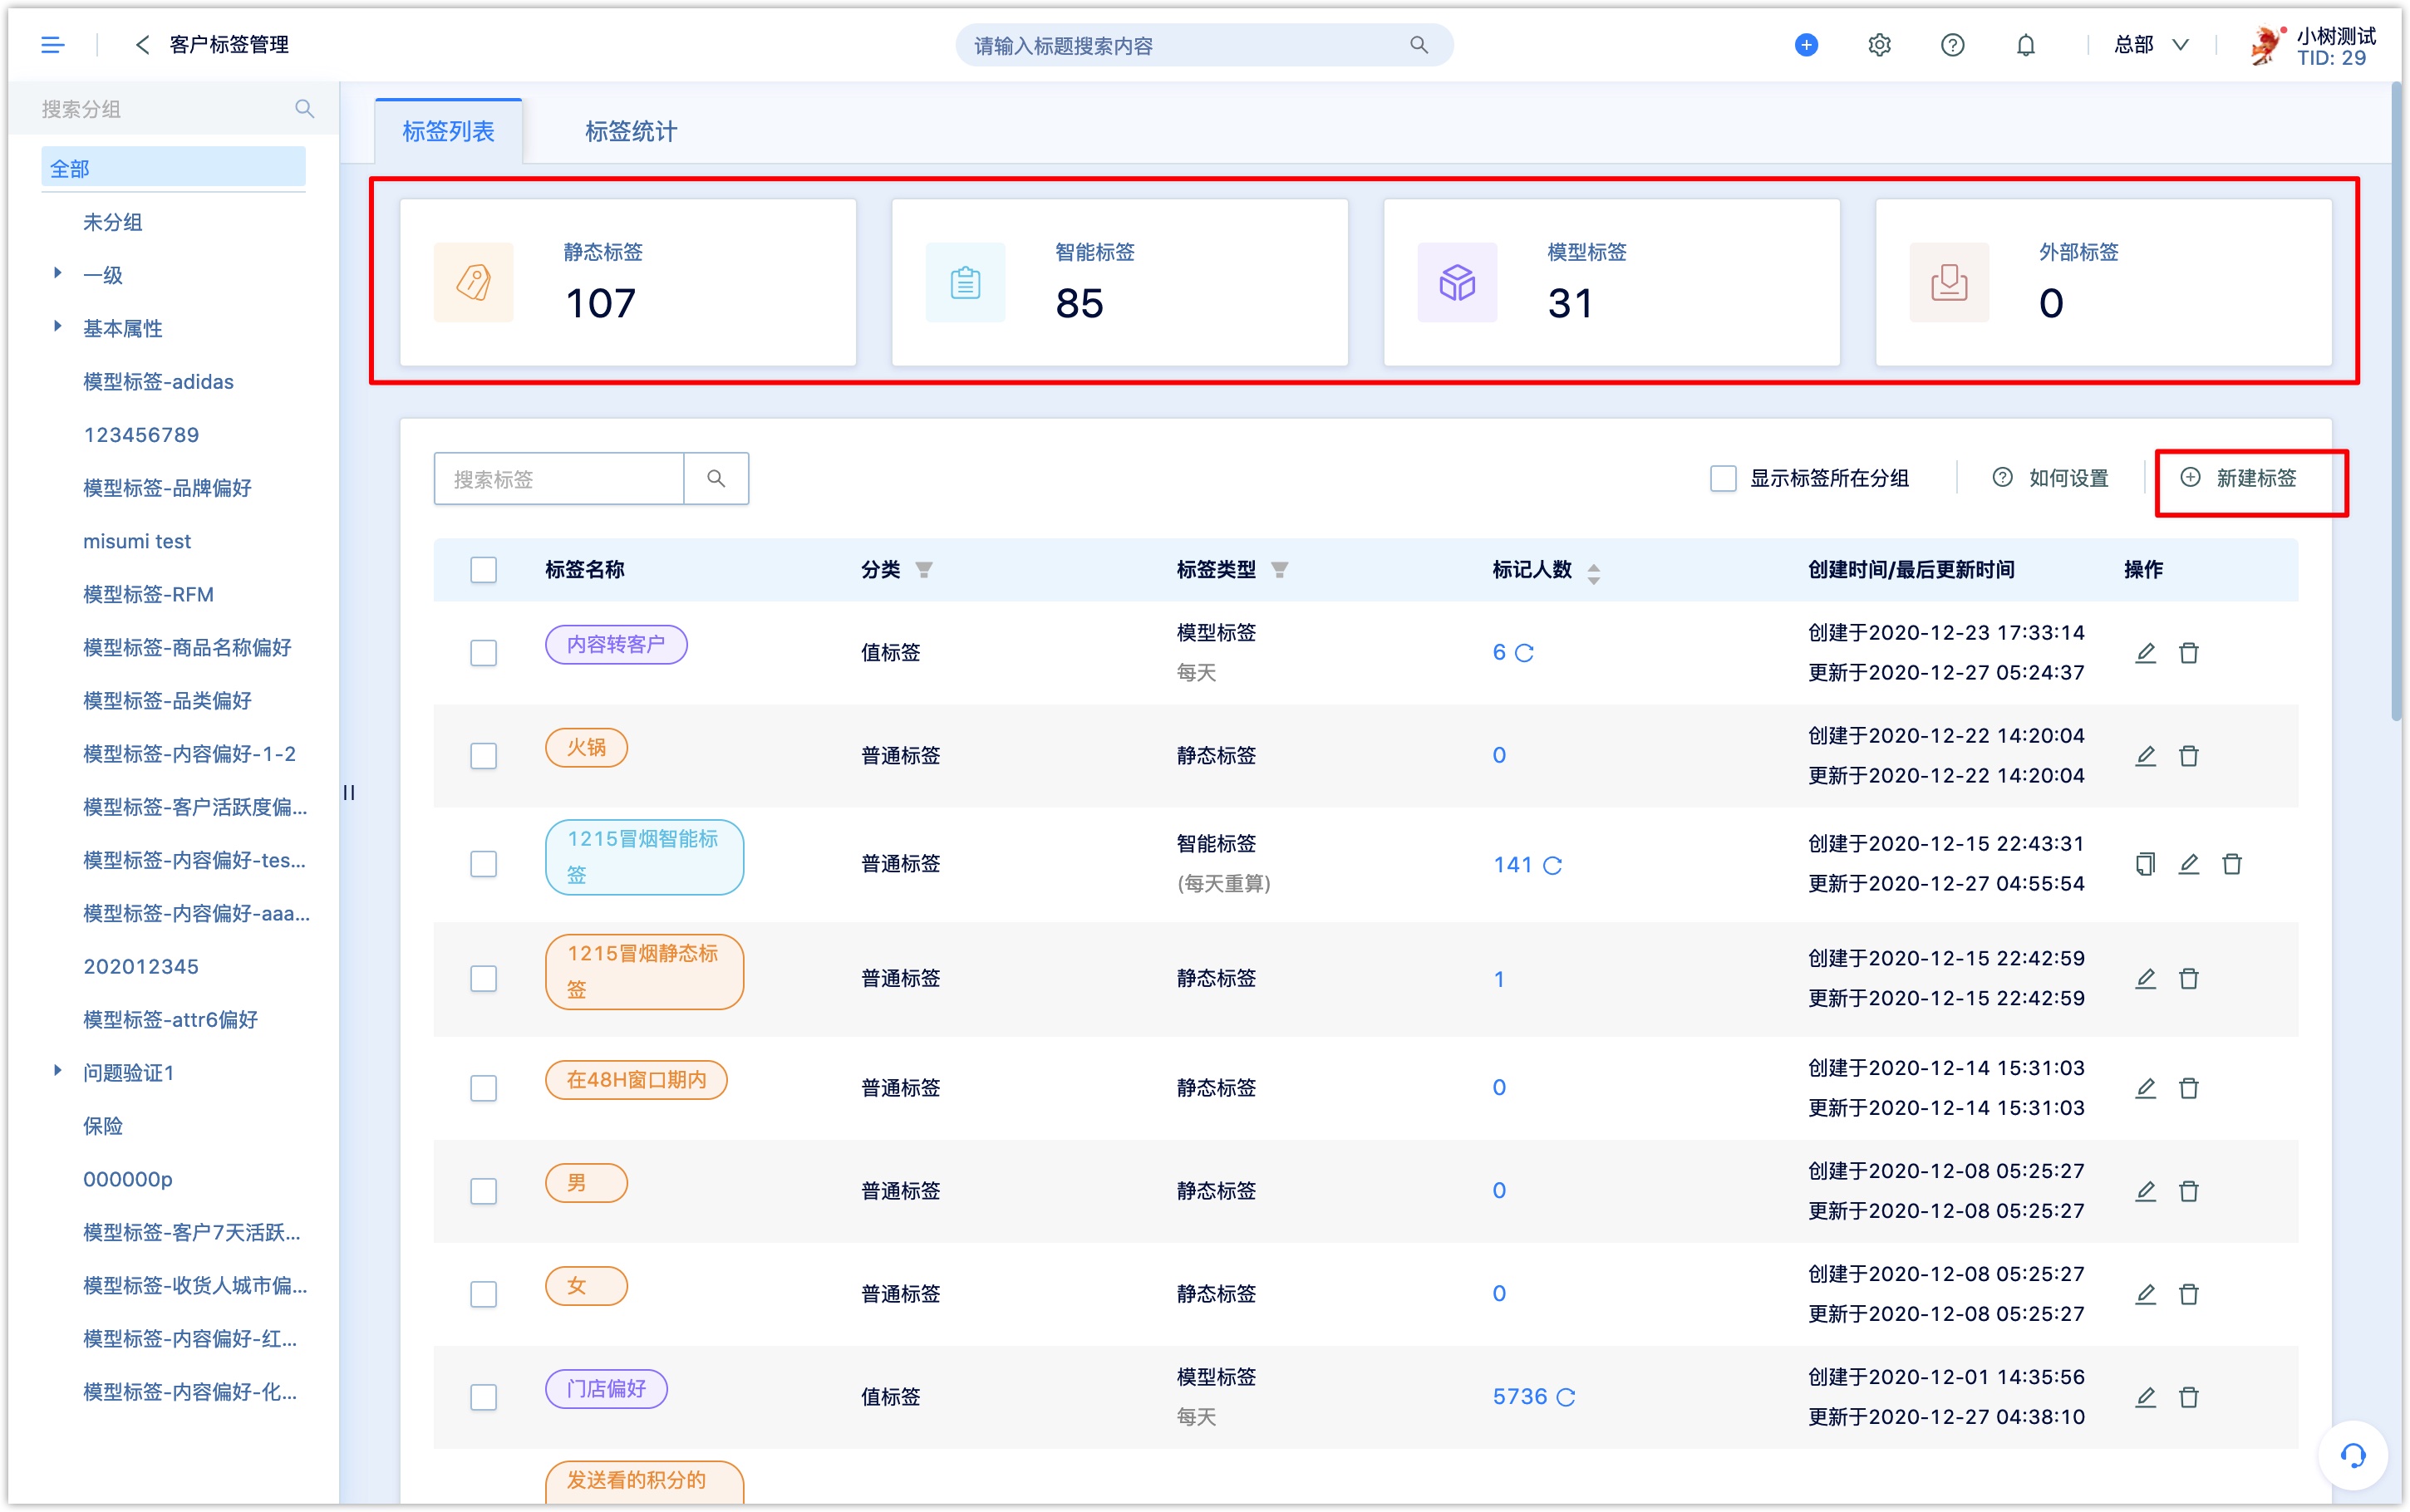
Task: Expand the 一级 group
Action: [57, 273]
